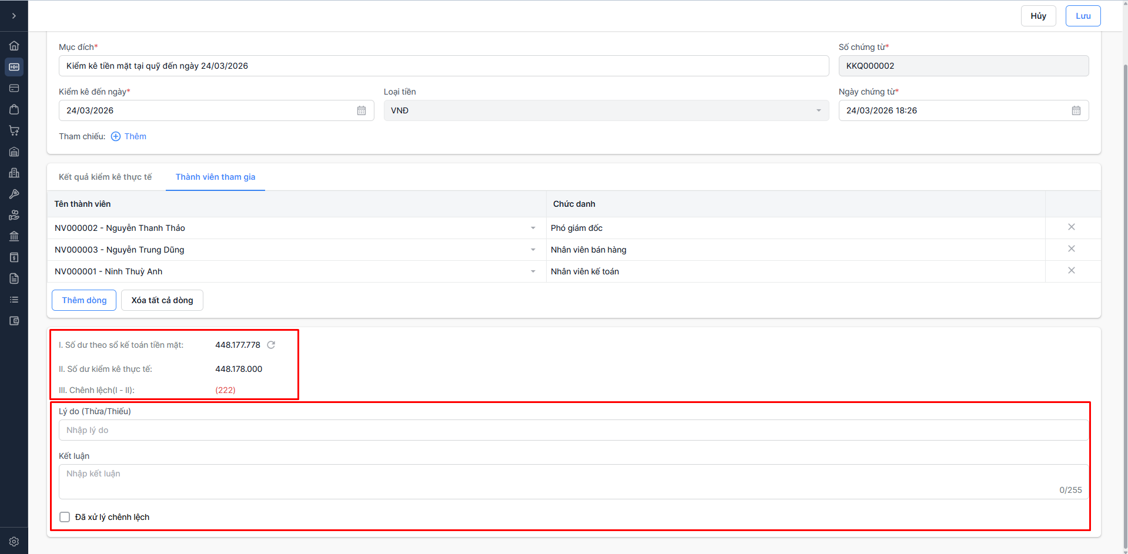Select the Thành viên tham gia tab
Screen dimensions: 1128x554
point(215,177)
